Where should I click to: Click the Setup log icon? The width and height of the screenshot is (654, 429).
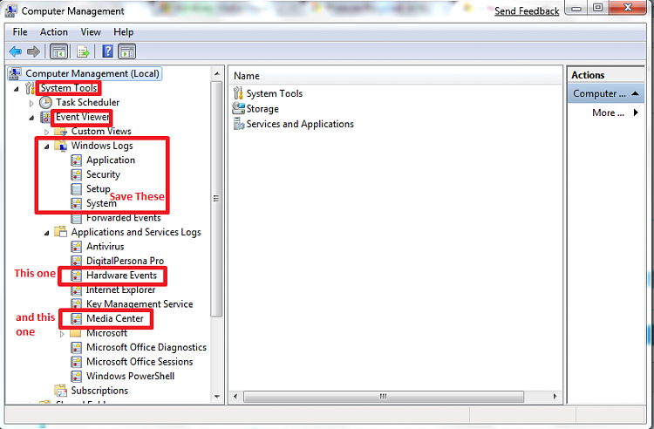click(76, 189)
